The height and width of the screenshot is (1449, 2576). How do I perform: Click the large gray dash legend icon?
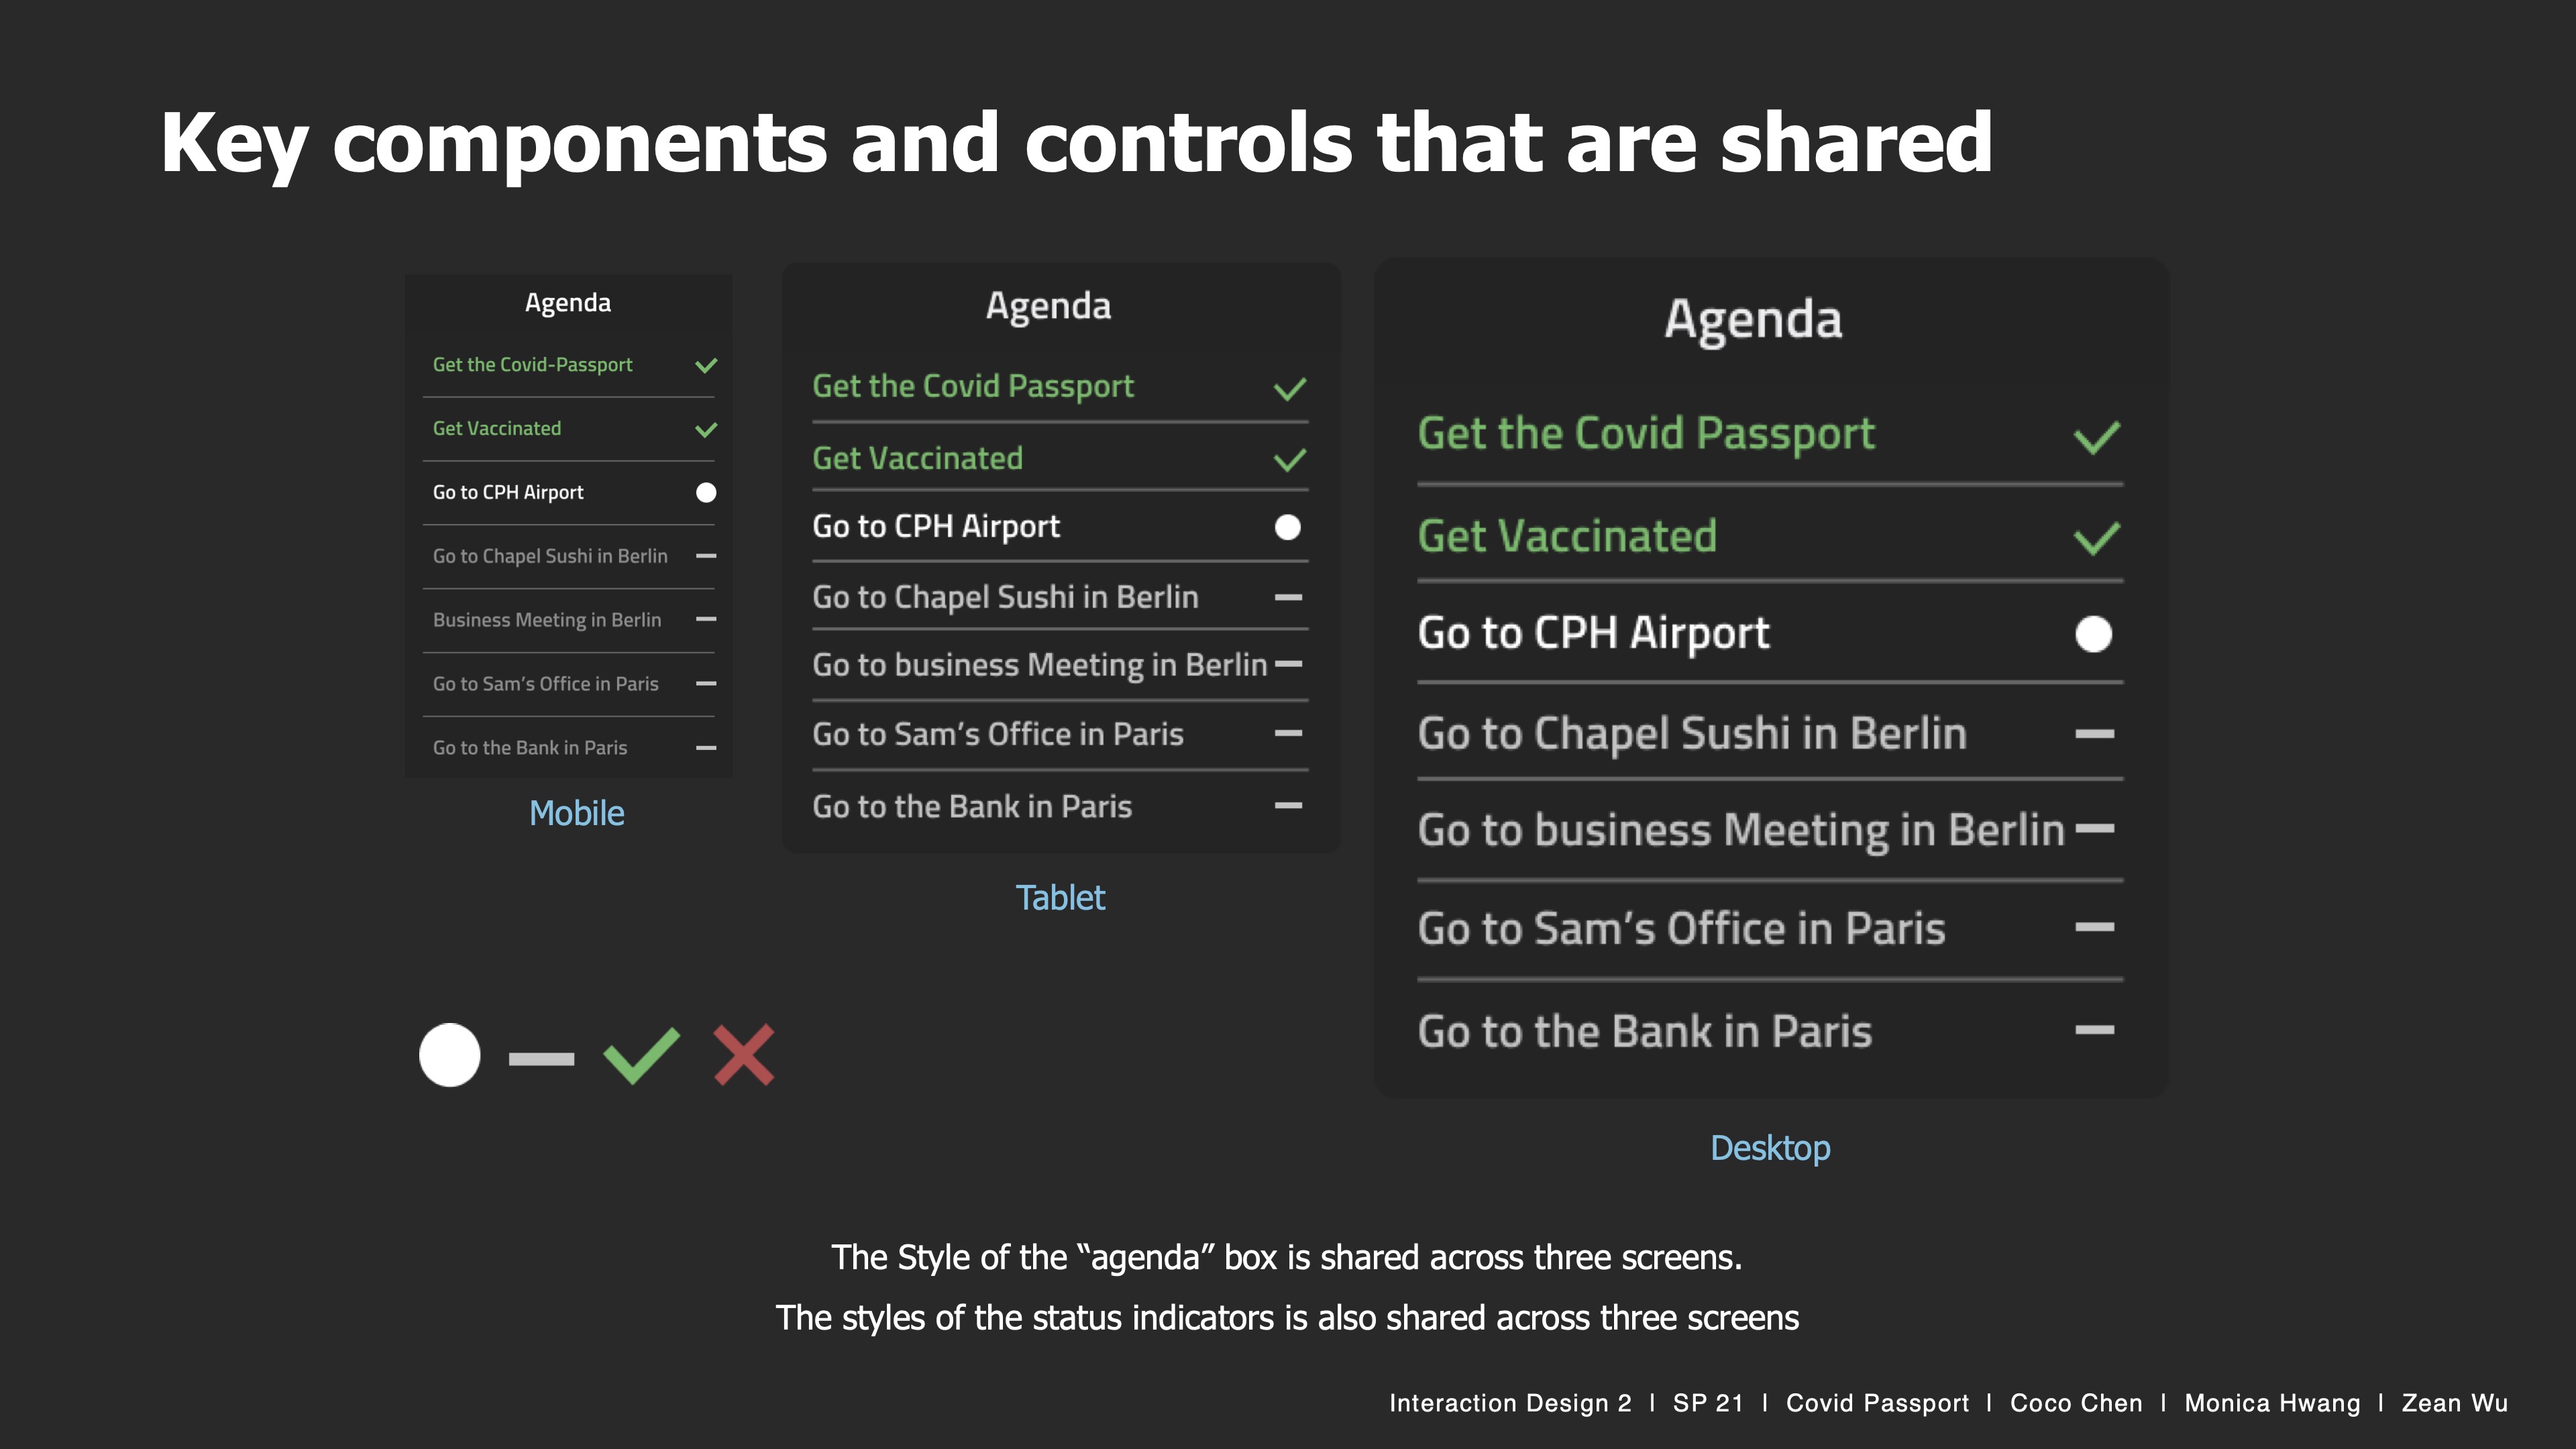[x=541, y=1058]
